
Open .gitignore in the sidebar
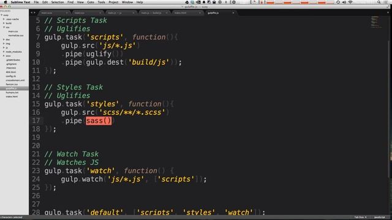[12, 64]
